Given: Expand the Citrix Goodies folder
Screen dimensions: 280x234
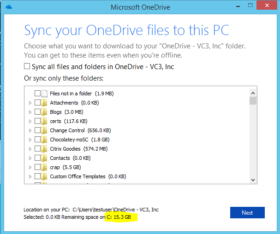Looking at the screenshot, I should click(x=30, y=149).
